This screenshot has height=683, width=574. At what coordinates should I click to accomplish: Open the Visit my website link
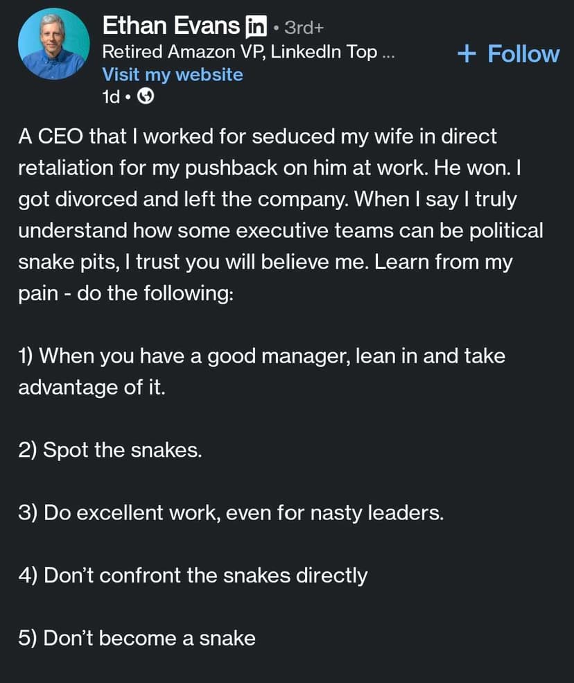173,74
